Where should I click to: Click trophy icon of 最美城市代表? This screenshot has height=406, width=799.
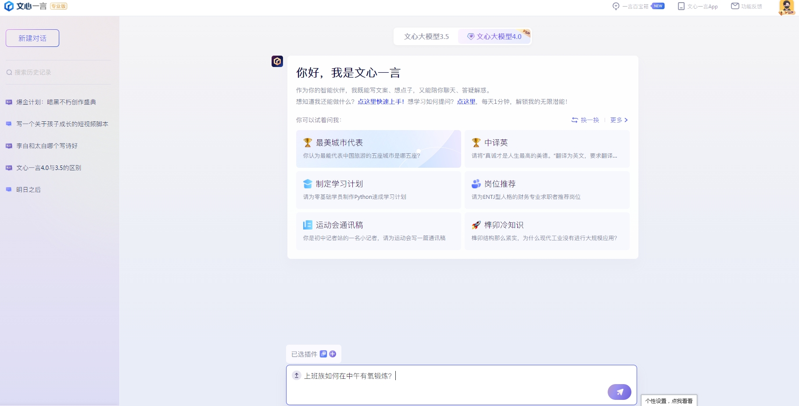[308, 143]
